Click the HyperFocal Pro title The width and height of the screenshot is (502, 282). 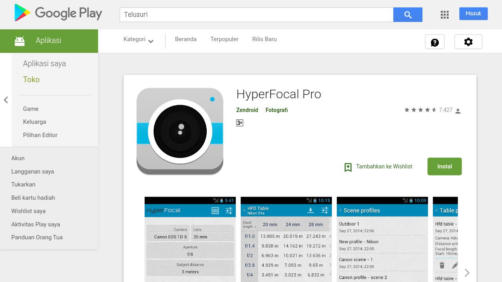click(x=279, y=94)
